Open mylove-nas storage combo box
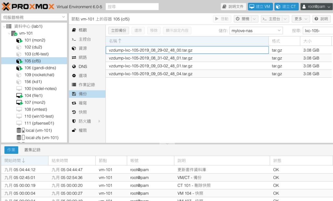This screenshot has height=201, width=333. (256, 31)
